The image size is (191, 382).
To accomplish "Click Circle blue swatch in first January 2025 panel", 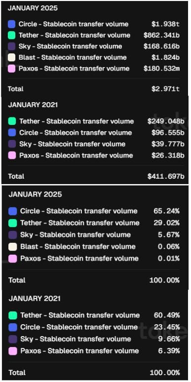I will coord(11,24).
